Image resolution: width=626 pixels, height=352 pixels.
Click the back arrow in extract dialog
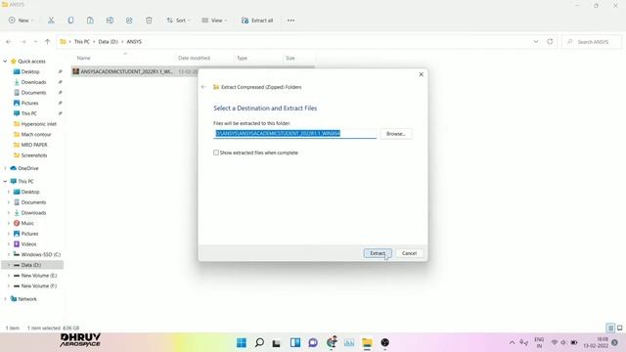pos(203,87)
